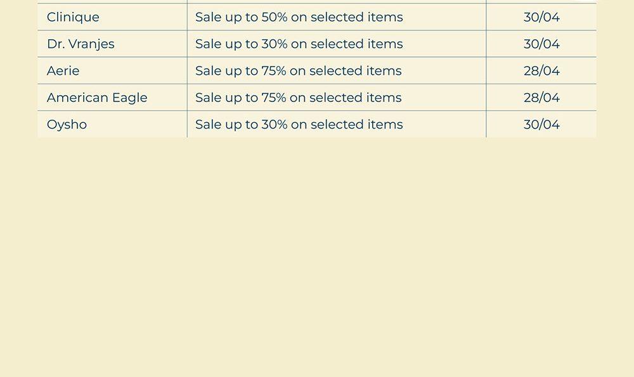Click the 50% figure in Clinique's offer
Image resolution: width=634 pixels, height=377 pixels.
275,17
